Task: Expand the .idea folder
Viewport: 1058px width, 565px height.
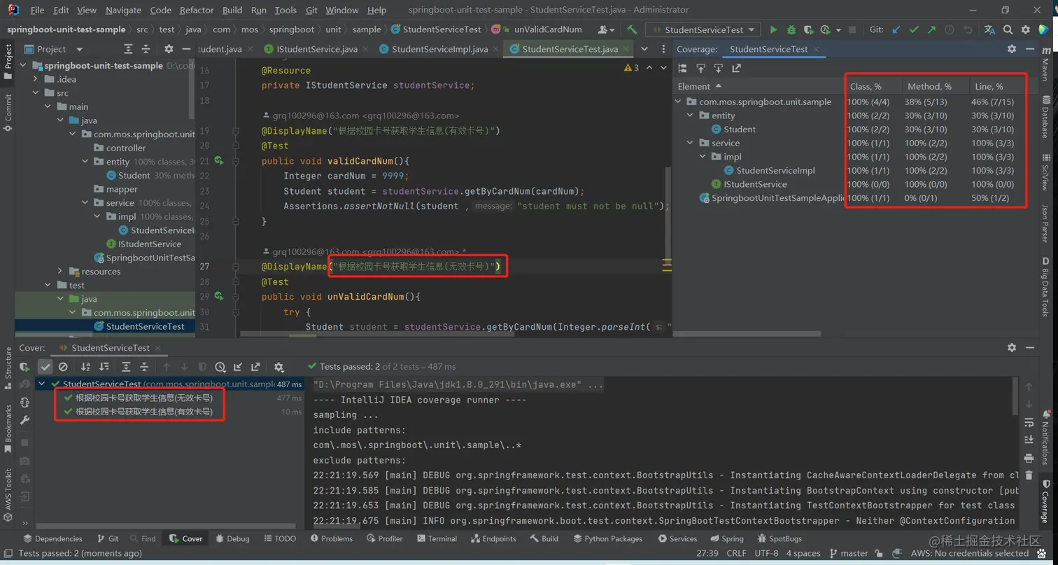Action: [x=36, y=79]
